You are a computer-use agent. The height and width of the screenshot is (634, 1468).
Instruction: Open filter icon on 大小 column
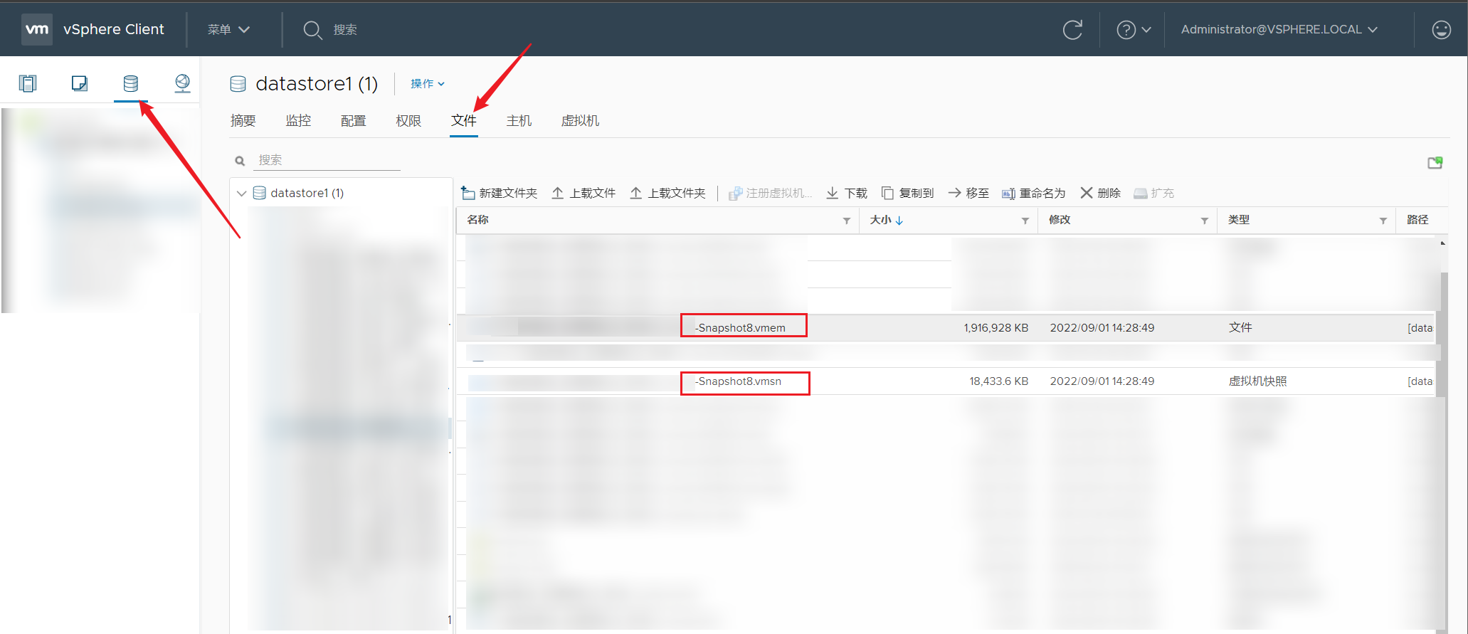click(x=1025, y=221)
